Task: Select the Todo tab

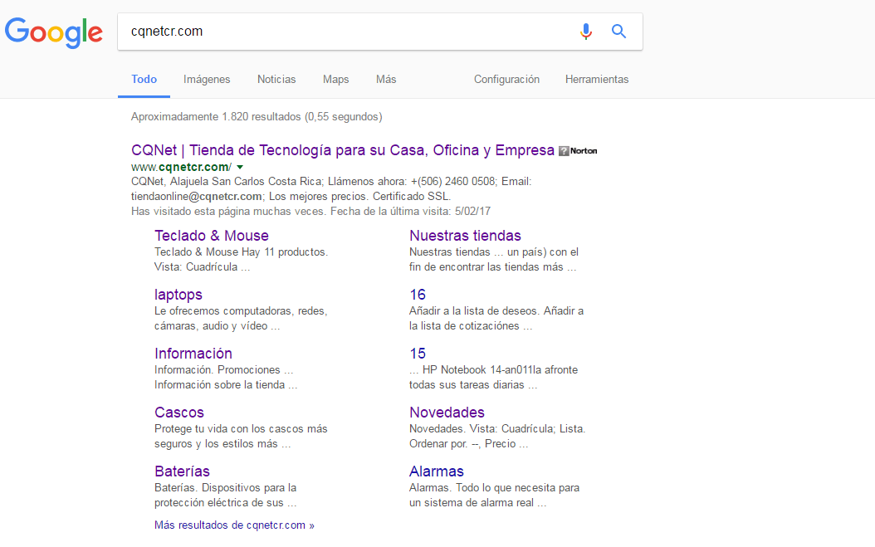Action: [144, 79]
